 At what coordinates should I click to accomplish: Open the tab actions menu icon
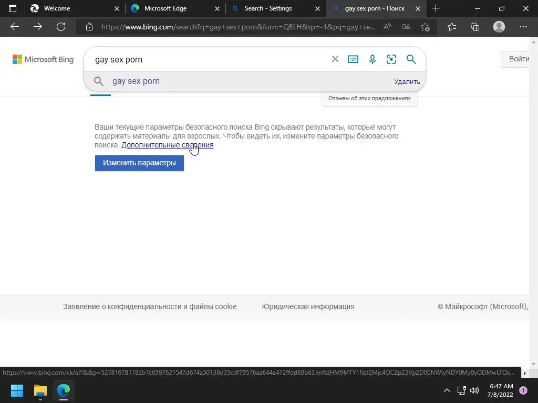click(x=13, y=8)
